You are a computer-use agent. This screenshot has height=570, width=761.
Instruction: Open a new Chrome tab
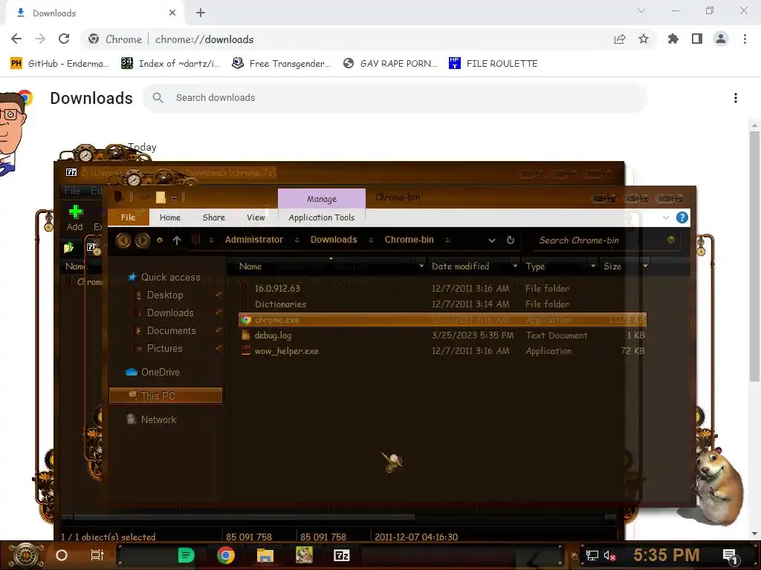click(201, 13)
